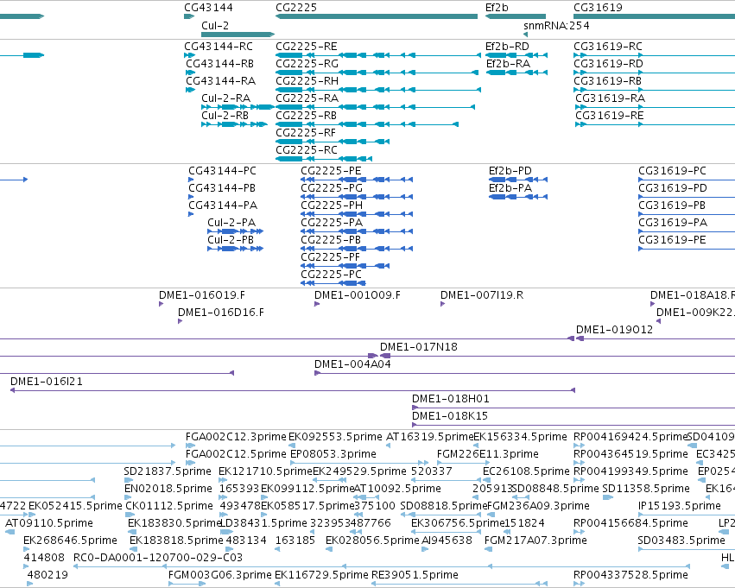Select BAC end DME1-007I19.R
Image resolution: width=735 pixels, height=588 pixels.
482,295
